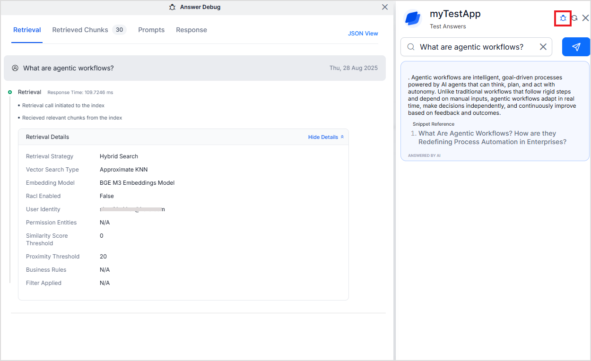Viewport: 591px width, 361px height.
Task: Close the Answer Debug panel
Action: tap(385, 7)
